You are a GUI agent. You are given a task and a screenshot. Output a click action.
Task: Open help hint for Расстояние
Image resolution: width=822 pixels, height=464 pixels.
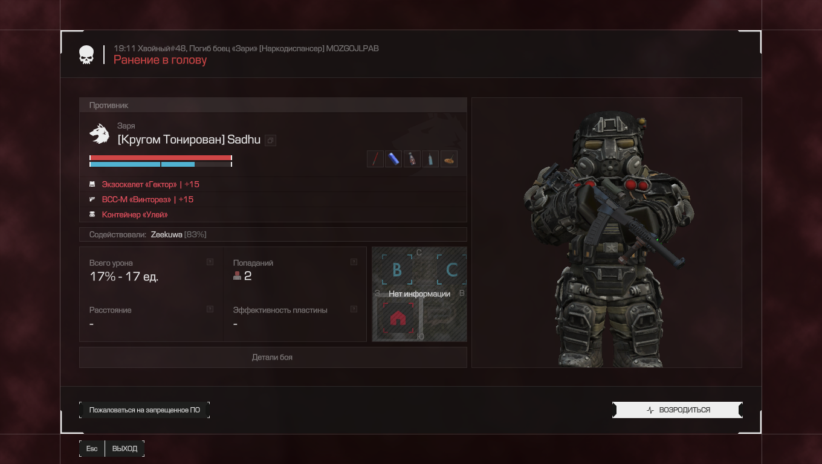click(210, 309)
